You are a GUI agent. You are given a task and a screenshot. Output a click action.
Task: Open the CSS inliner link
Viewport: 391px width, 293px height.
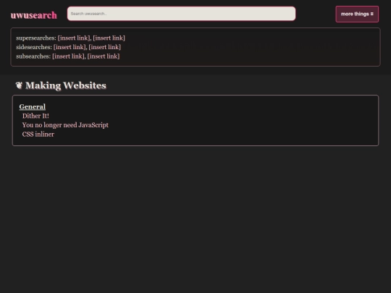38,135
